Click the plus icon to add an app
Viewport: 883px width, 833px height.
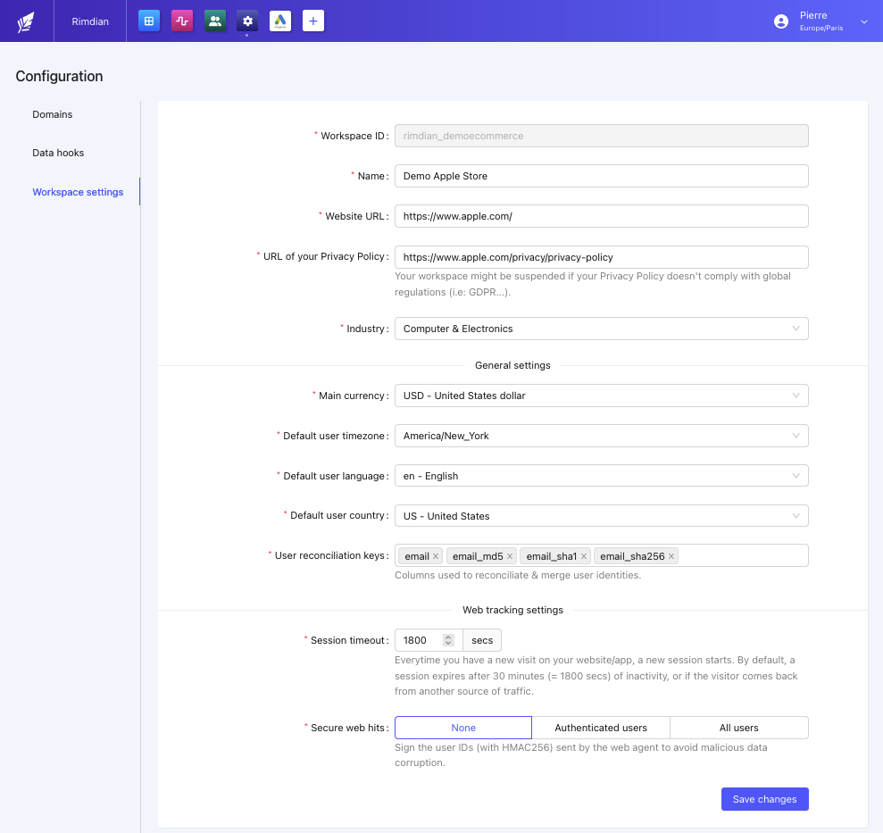(x=312, y=21)
